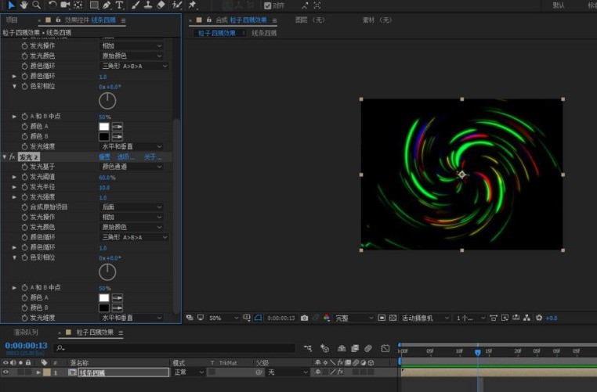Click the 0:00:00:13 timeline timecode

click(x=27, y=345)
